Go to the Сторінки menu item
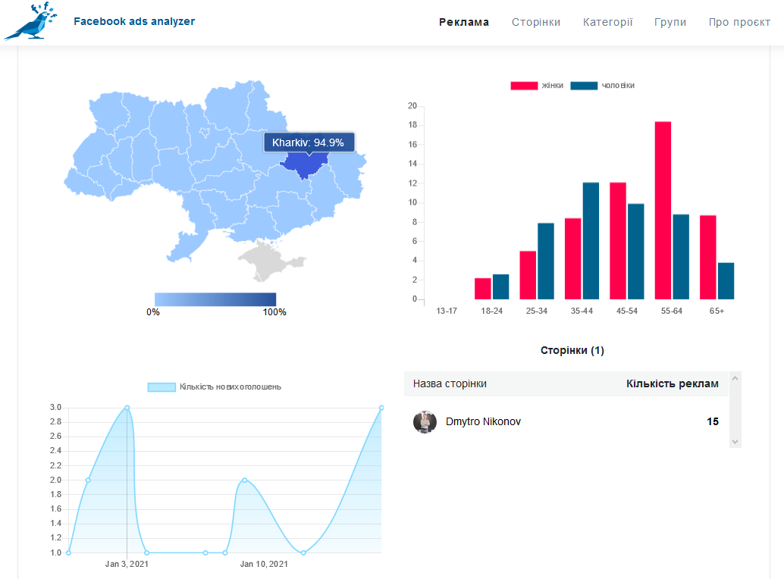Screen dimensions: 784x579 [x=536, y=22]
